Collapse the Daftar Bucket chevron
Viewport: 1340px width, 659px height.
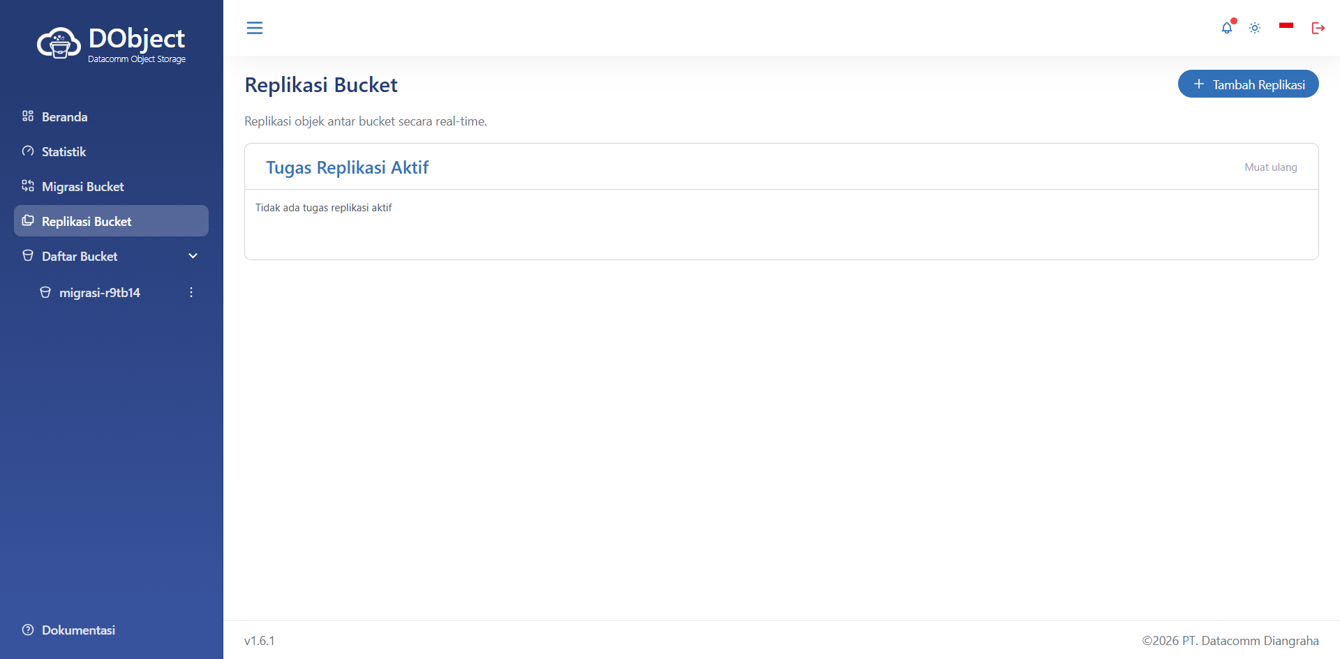point(193,256)
